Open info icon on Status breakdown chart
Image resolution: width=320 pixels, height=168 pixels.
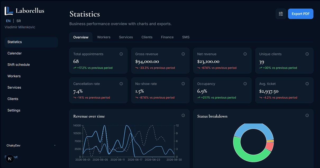click(x=307, y=115)
